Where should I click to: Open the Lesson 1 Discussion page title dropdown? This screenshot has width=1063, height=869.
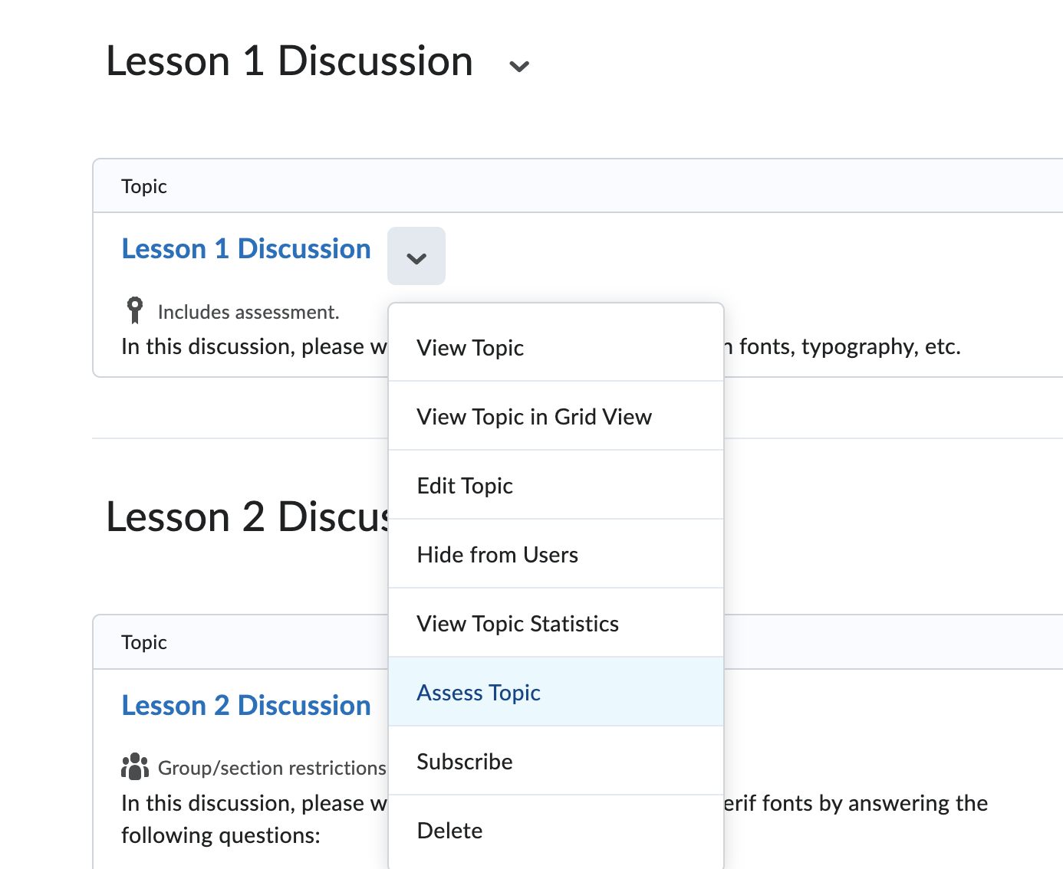pos(518,67)
